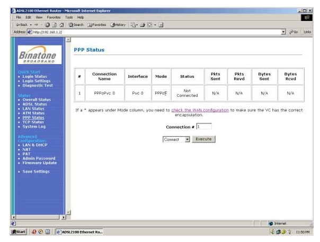This screenshot has width=320, height=242.
Task: Click the Discuss toolbar icon
Action: coord(161,25)
